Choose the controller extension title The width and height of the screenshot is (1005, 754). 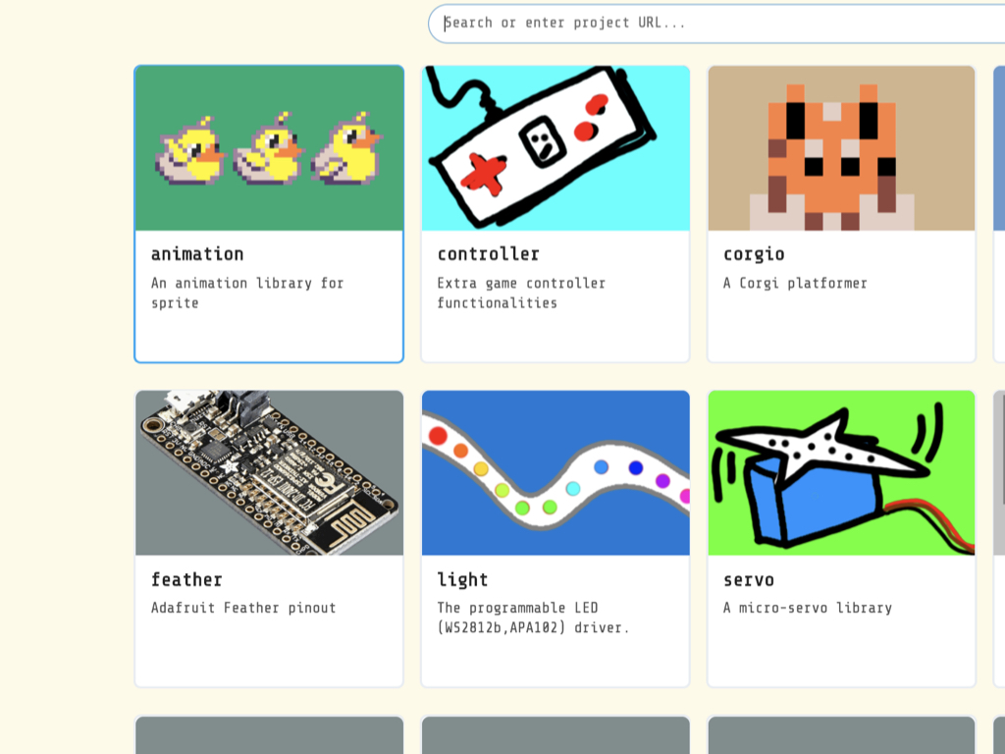pyautogui.click(x=489, y=254)
